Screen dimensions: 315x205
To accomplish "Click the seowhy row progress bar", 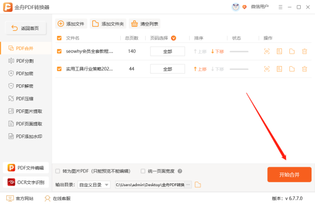I will point(239,52).
